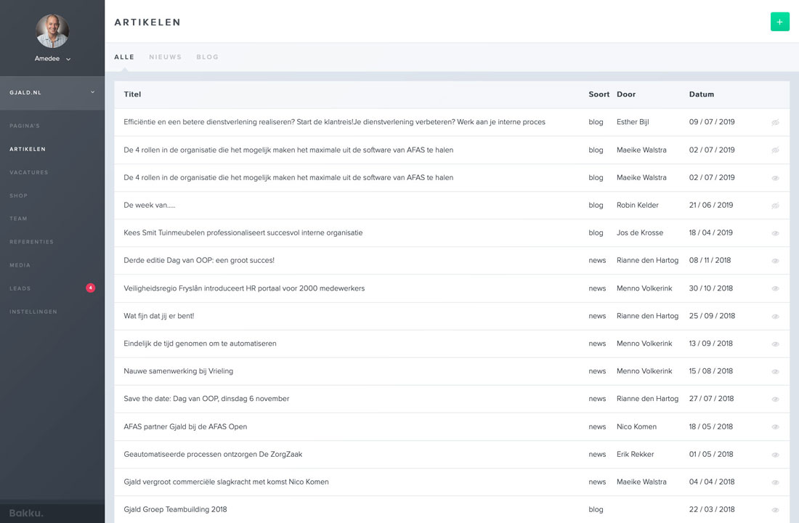Click the green add article plus button
Screen dimensions: 799x523
pyautogui.click(x=779, y=22)
